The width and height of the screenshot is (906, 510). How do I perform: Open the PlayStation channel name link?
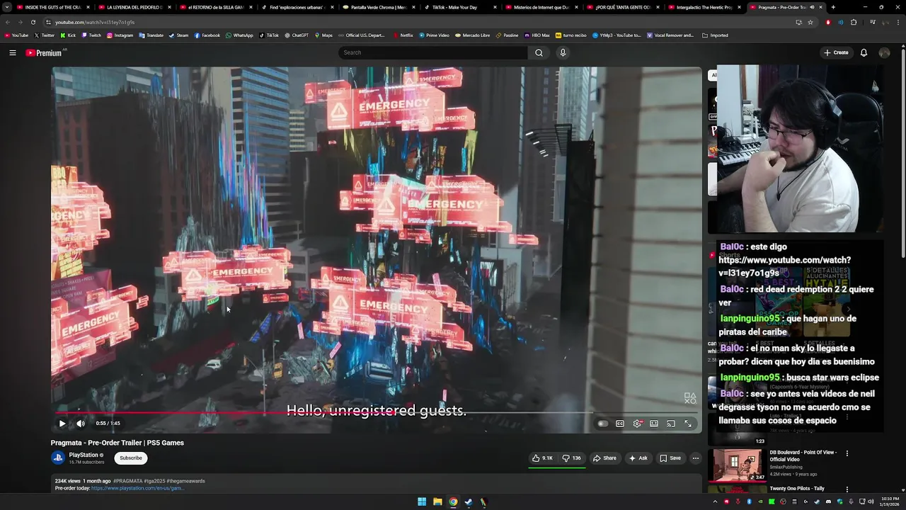[84, 455]
